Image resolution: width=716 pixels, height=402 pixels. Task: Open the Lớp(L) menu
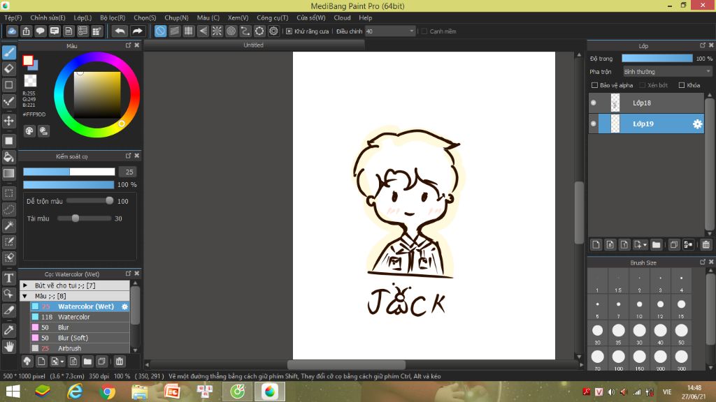[x=83, y=17]
